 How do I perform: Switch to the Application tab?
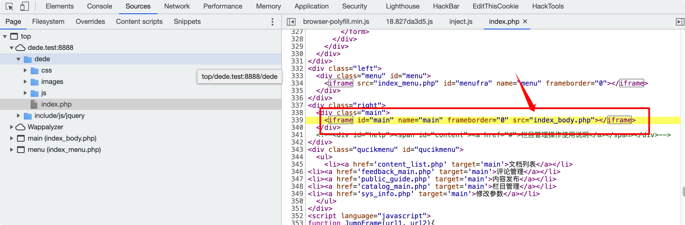(x=312, y=6)
